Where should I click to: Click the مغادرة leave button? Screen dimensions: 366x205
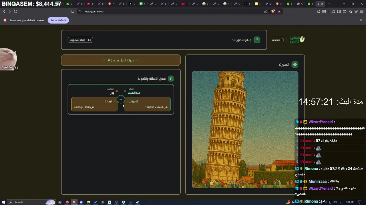pyautogui.click(x=278, y=40)
